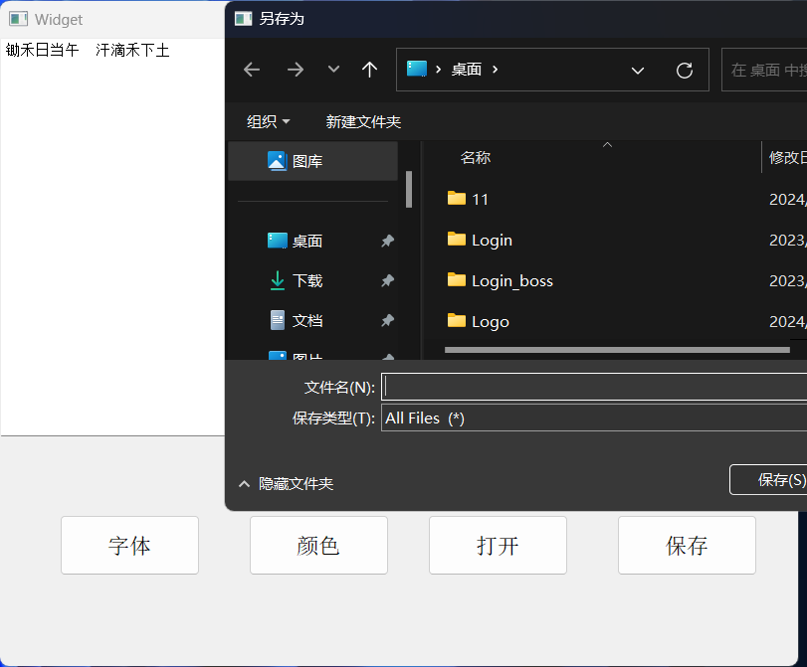Screen dimensions: 807x667
Task: Open the 保存类型 All Files combo box
Action: (593, 418)
